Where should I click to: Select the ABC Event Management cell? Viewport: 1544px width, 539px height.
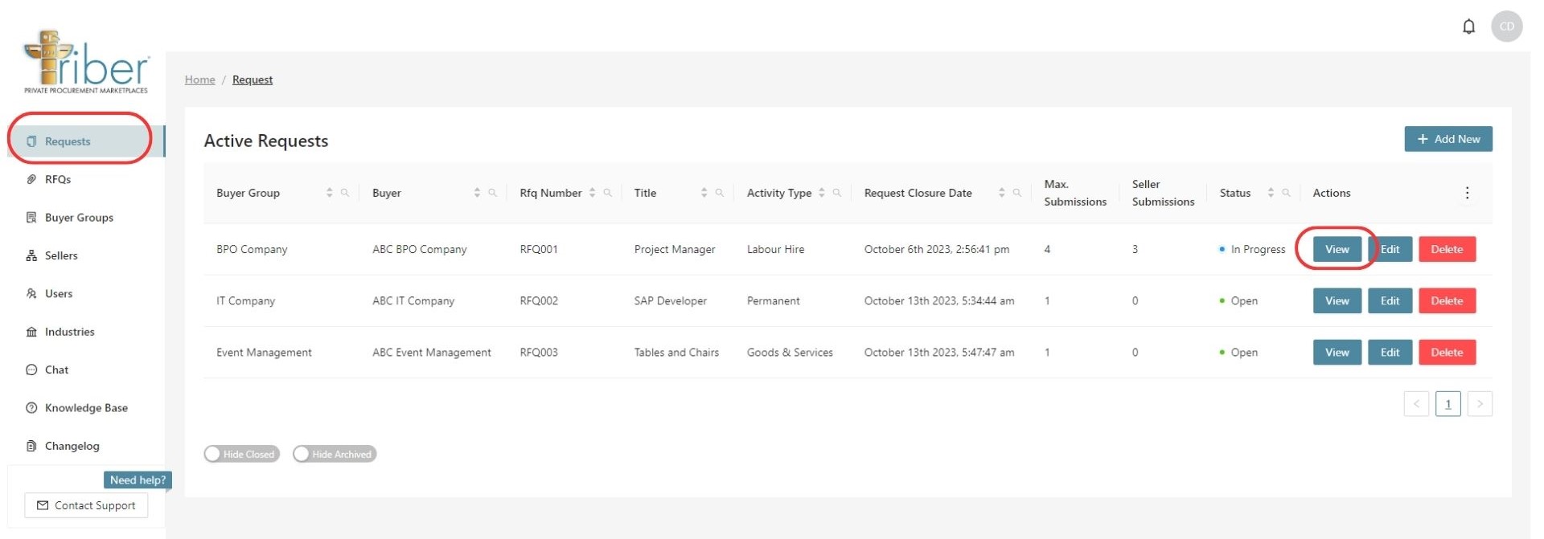[432, 352]
